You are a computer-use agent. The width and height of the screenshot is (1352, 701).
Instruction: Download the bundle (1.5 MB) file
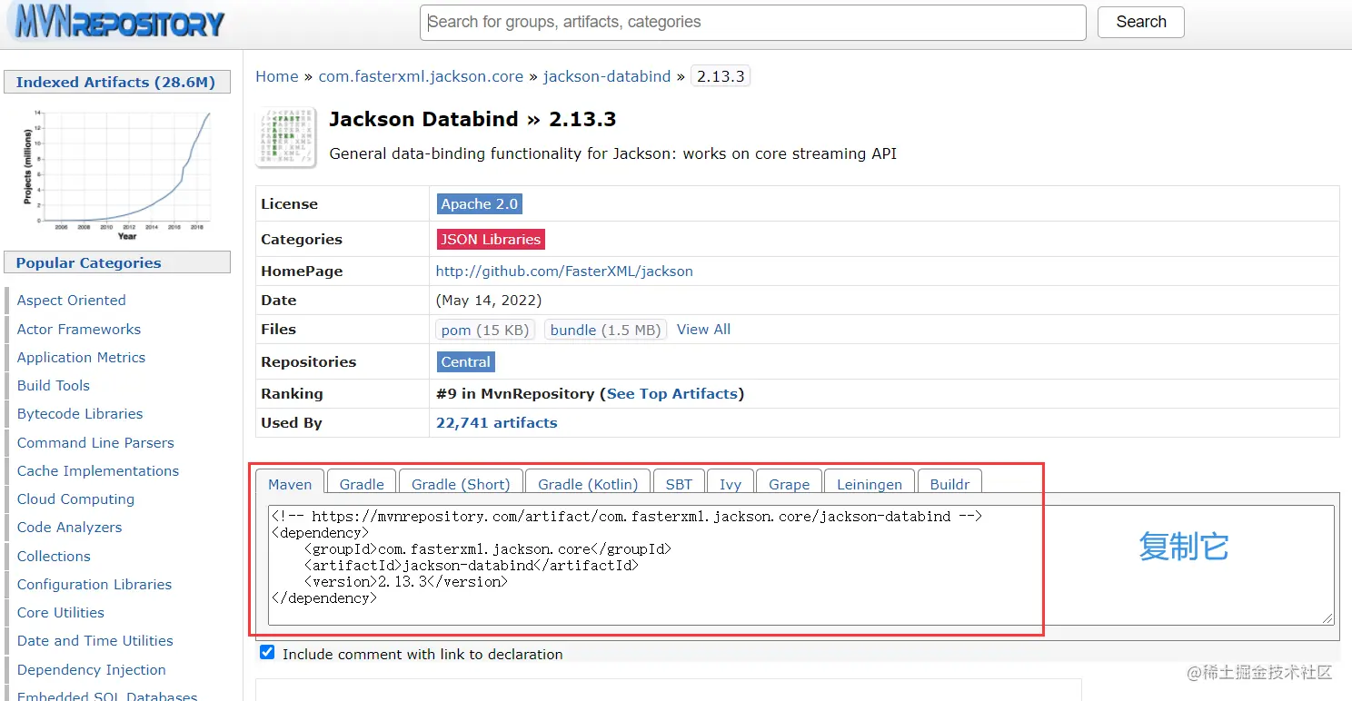tap(605, 330)
